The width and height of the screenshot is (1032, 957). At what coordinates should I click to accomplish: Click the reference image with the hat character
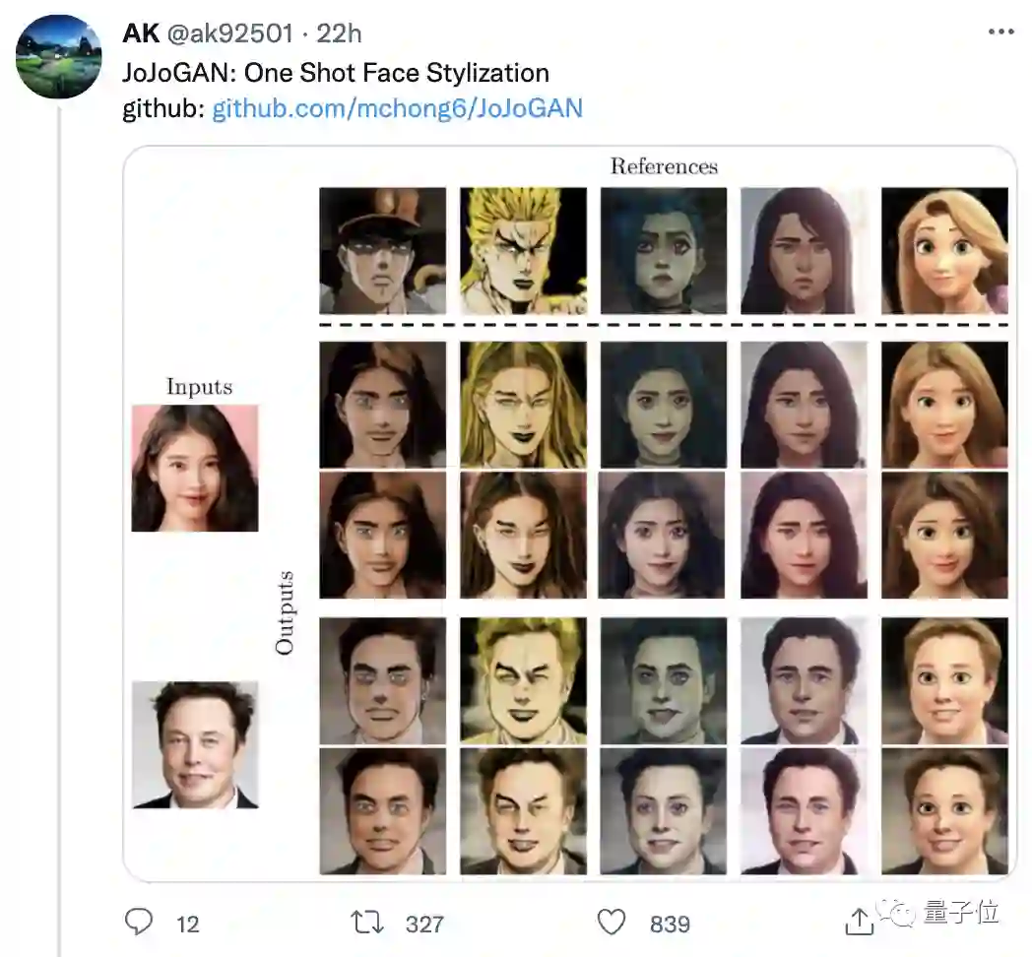pyautogui.click(x=382, y=251)
